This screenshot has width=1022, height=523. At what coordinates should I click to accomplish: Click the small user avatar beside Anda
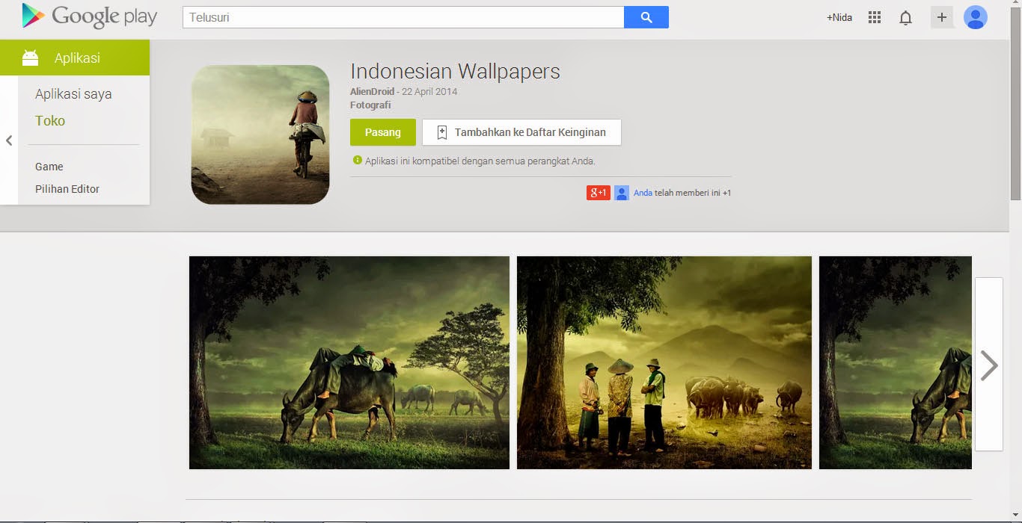pyautogui.click(x=622, y=193)
